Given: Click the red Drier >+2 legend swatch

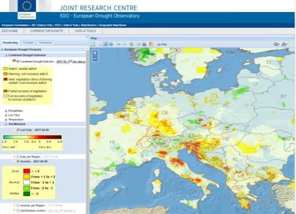Looking at the screenshot, I should pyautogui.click(x=27, y=171).
